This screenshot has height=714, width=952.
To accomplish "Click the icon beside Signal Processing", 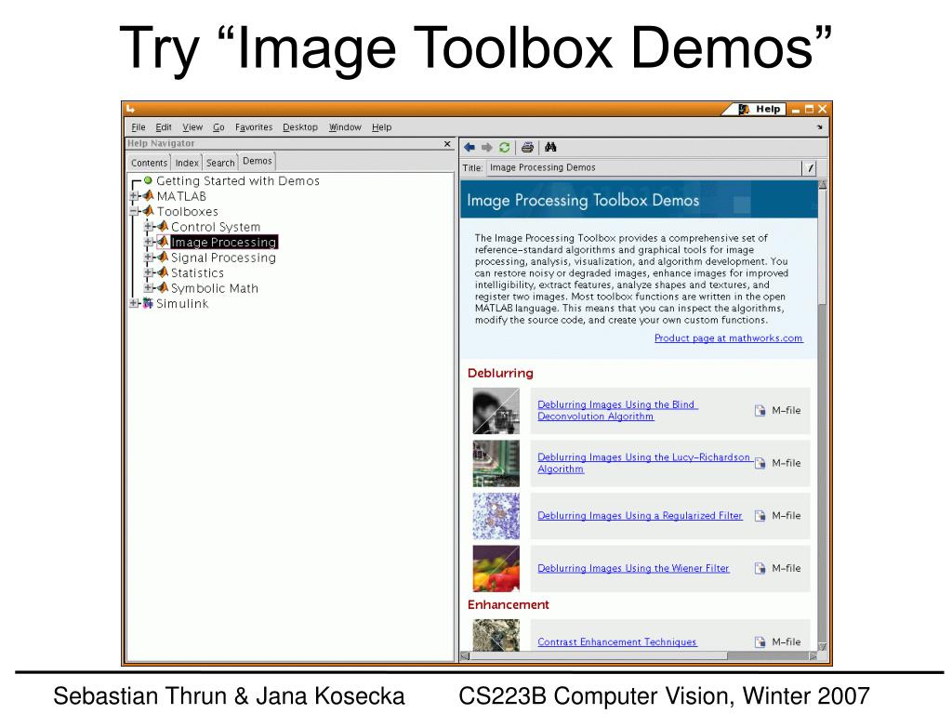I will [162, 258].
